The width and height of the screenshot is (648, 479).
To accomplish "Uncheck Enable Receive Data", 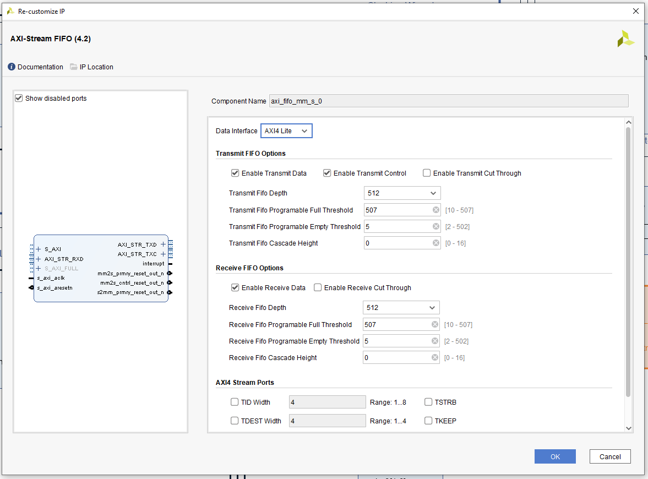I will [x=235, y=287].
